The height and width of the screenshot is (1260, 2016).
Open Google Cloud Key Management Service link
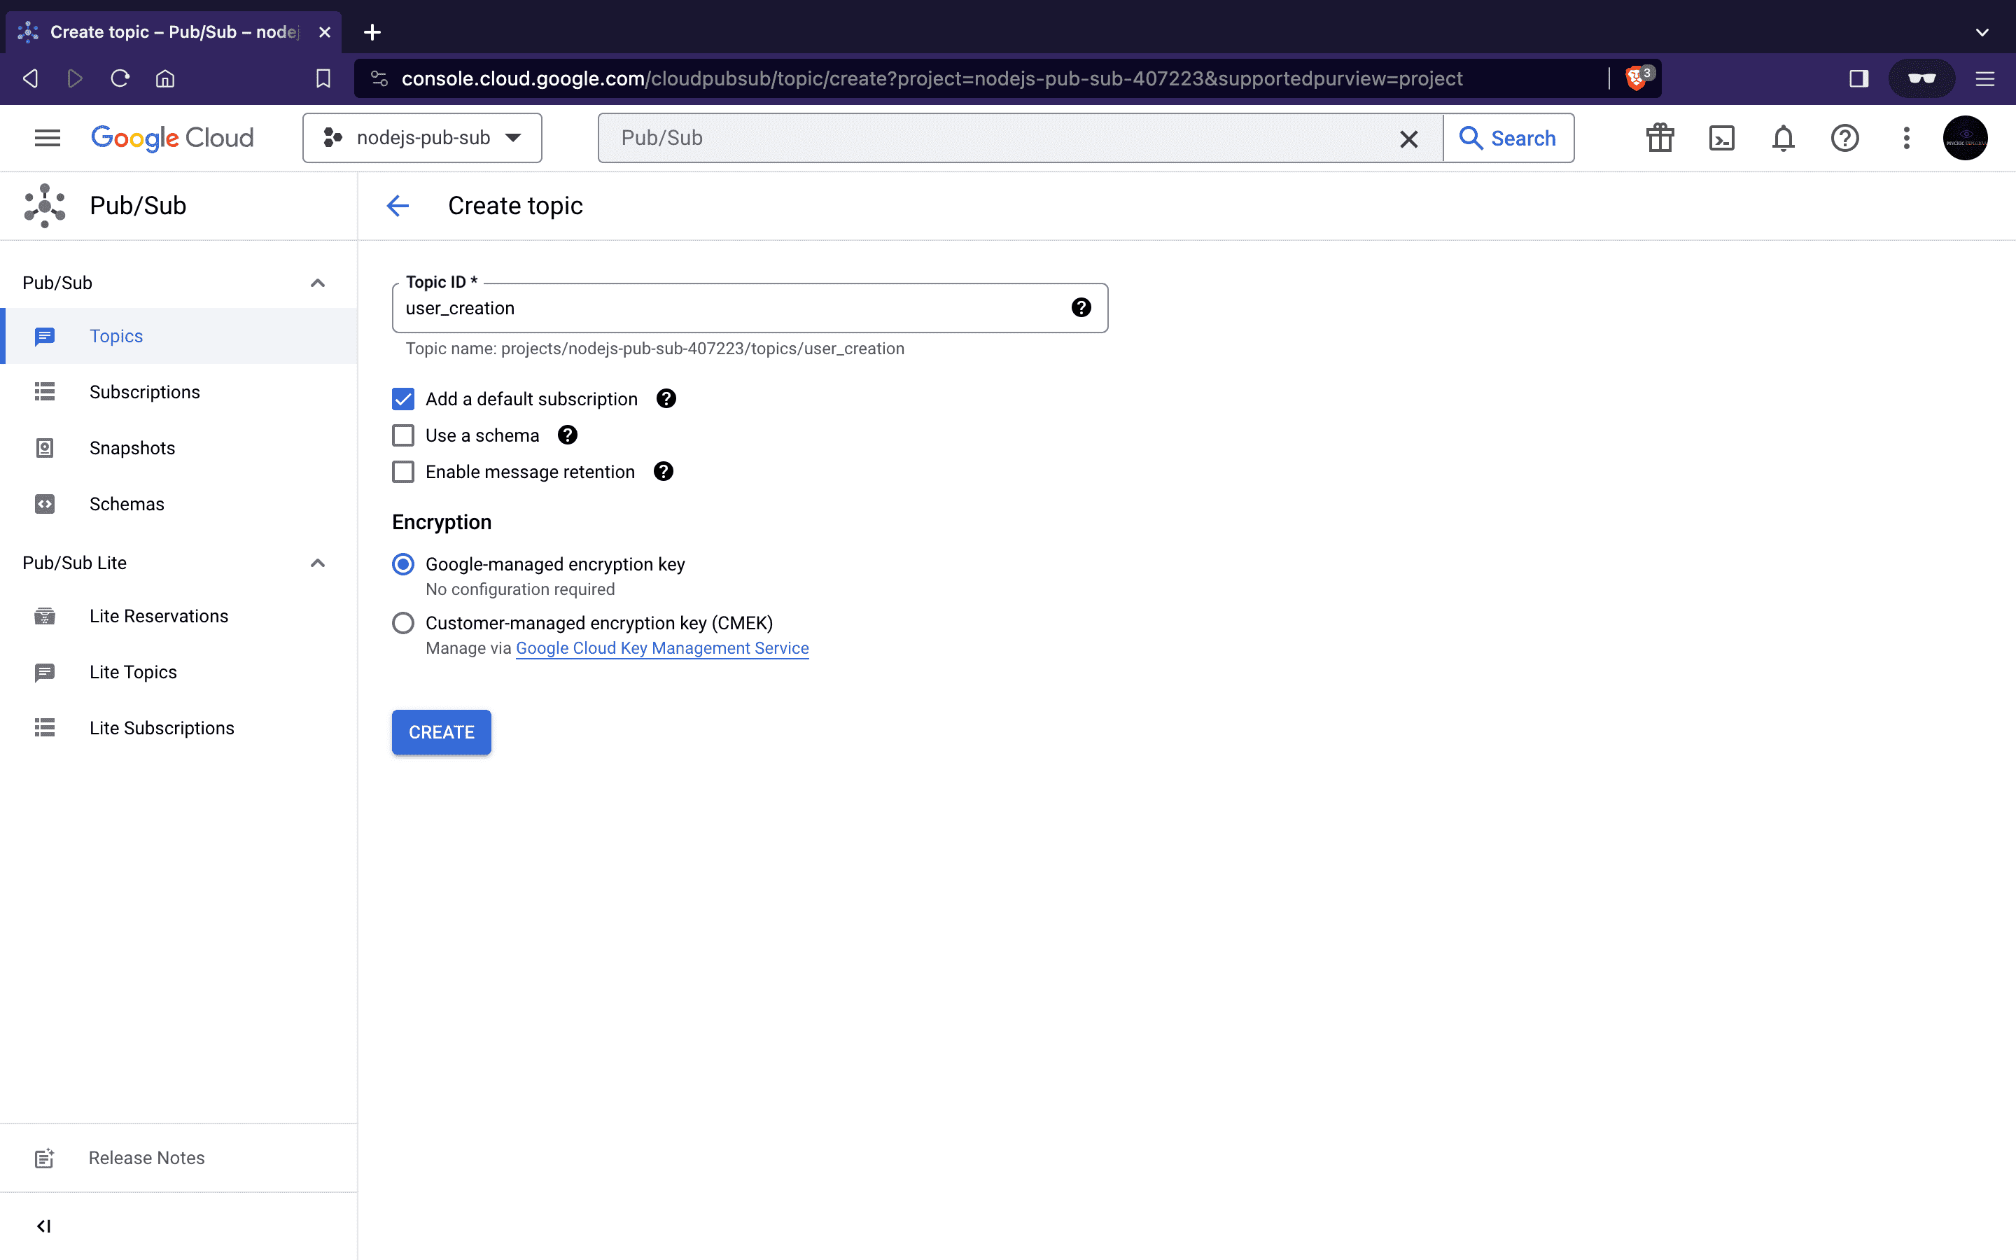click(661, 647)
